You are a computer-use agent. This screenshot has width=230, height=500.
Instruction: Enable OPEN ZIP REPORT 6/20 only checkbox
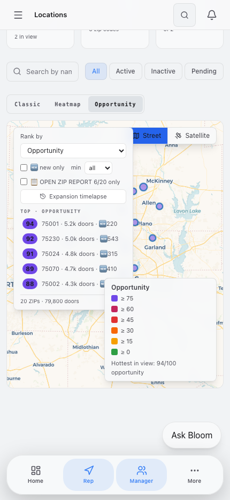point(24,182)
